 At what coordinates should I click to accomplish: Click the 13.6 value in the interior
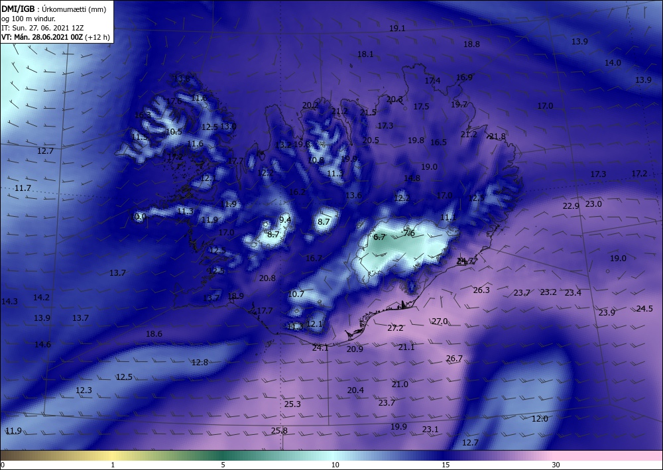point(353,195)
